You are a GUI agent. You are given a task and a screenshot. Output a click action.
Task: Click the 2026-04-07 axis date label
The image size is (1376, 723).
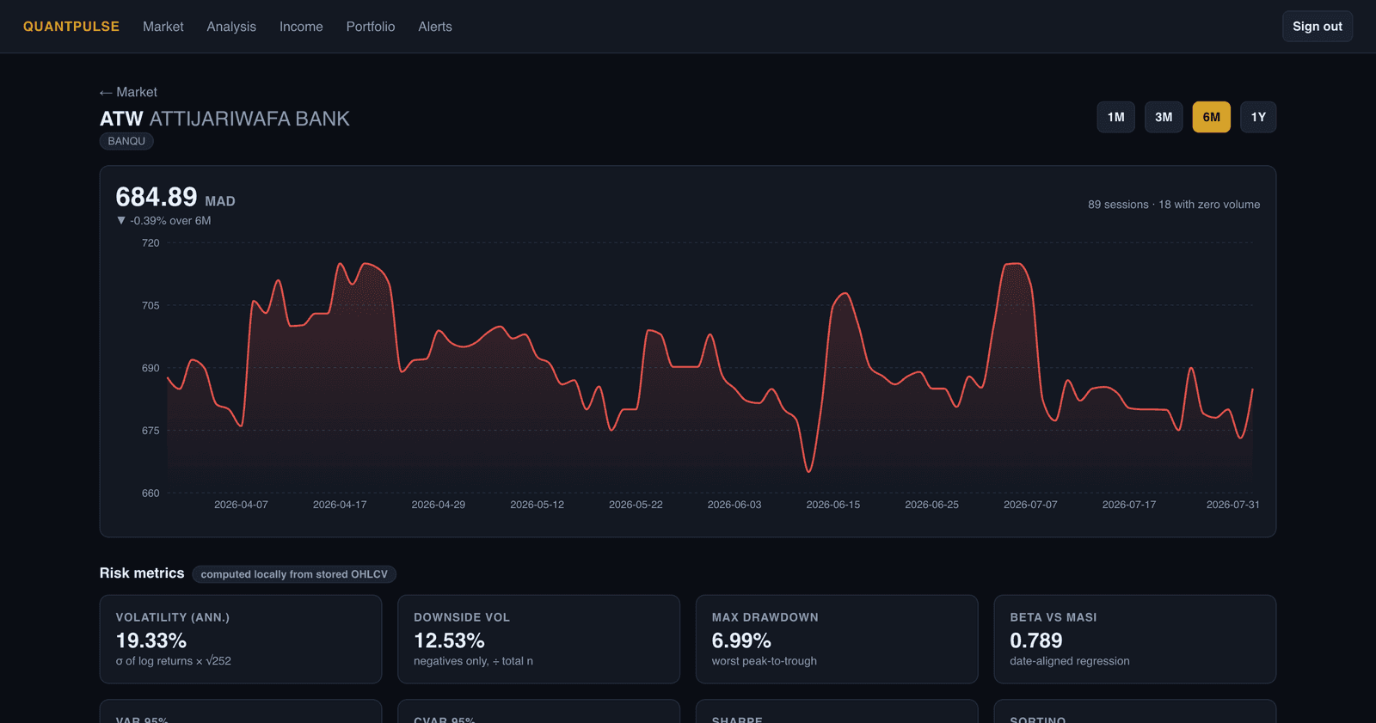click(241, 505)
